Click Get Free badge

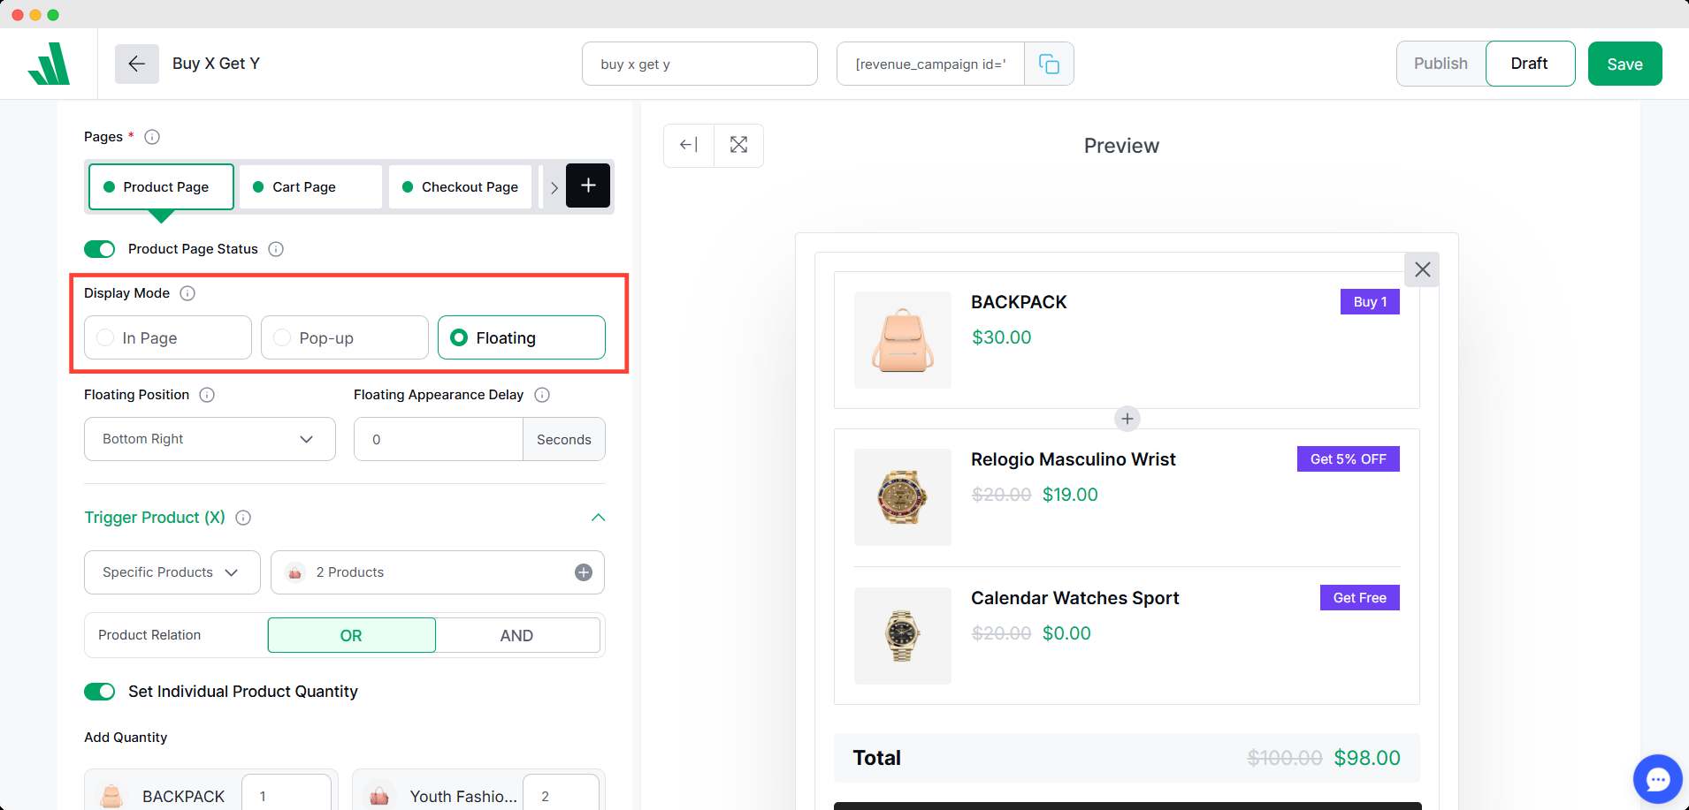[1359, 597]
